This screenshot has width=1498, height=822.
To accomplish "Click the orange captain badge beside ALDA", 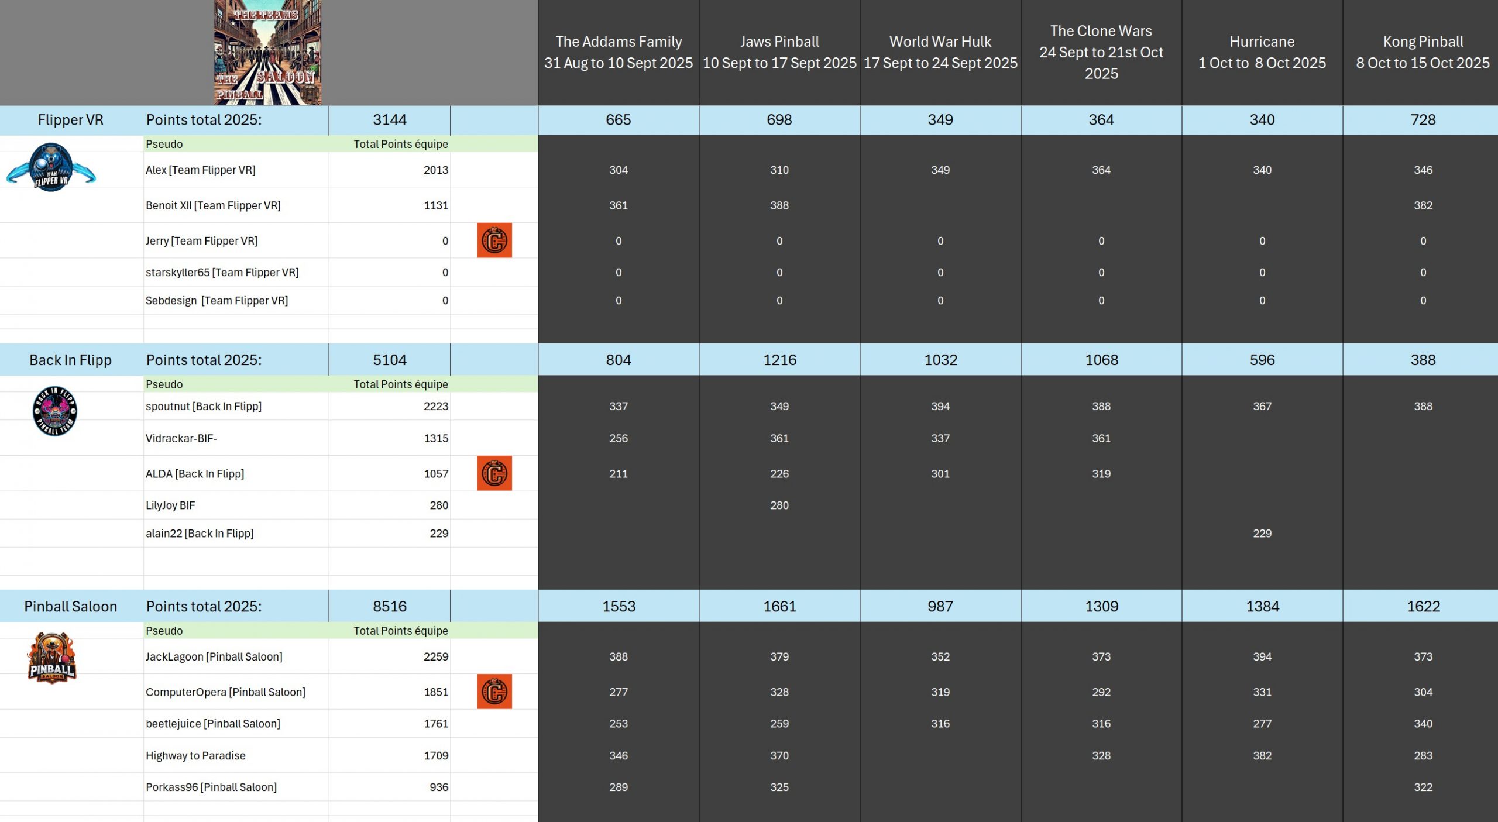I will coord(494,473).
